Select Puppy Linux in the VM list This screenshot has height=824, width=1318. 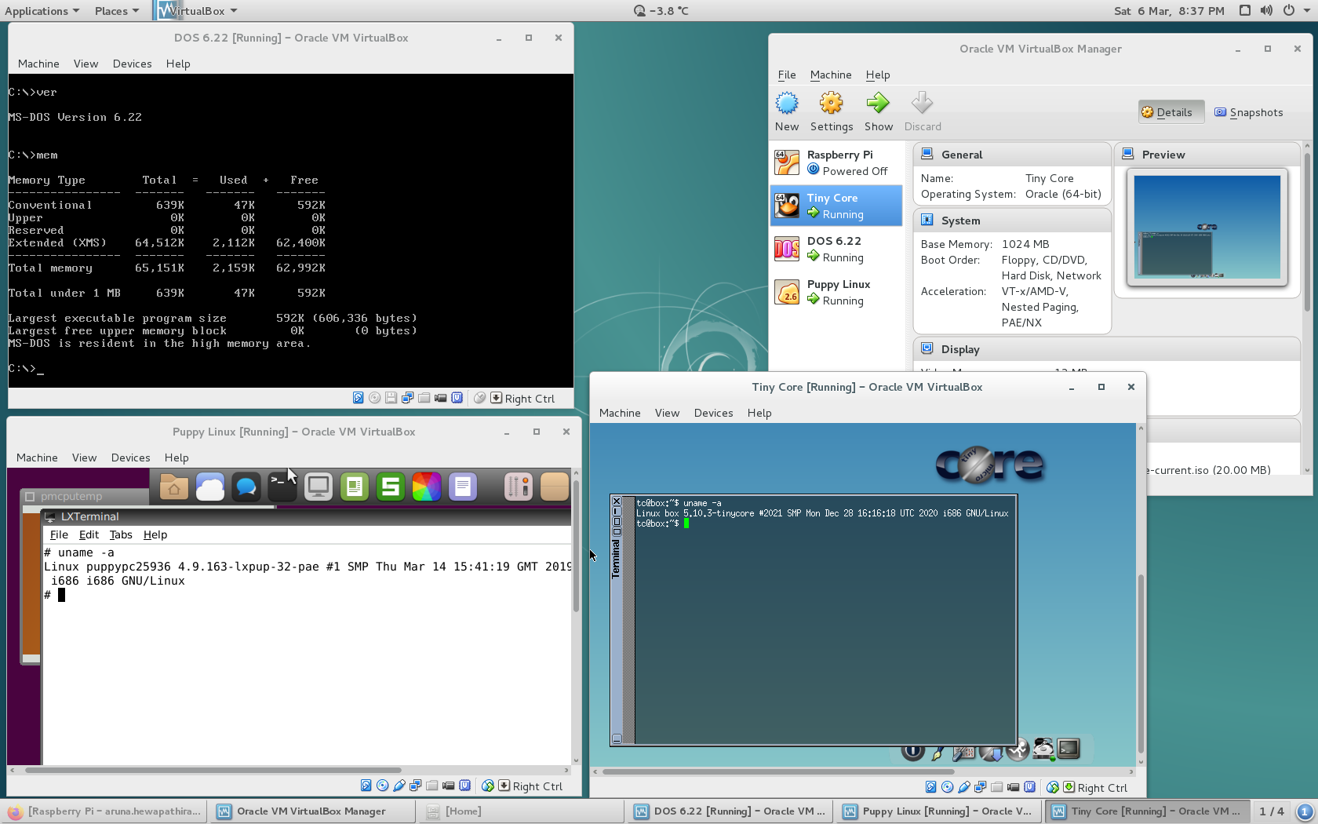point(836,292)
